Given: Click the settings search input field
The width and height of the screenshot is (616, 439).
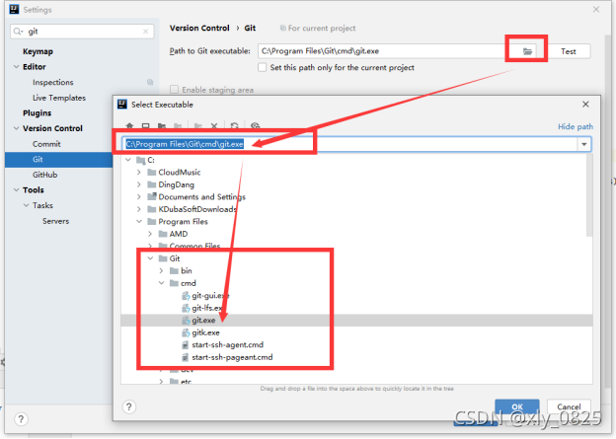Looking at the screenshot, I should coord(82,32).
